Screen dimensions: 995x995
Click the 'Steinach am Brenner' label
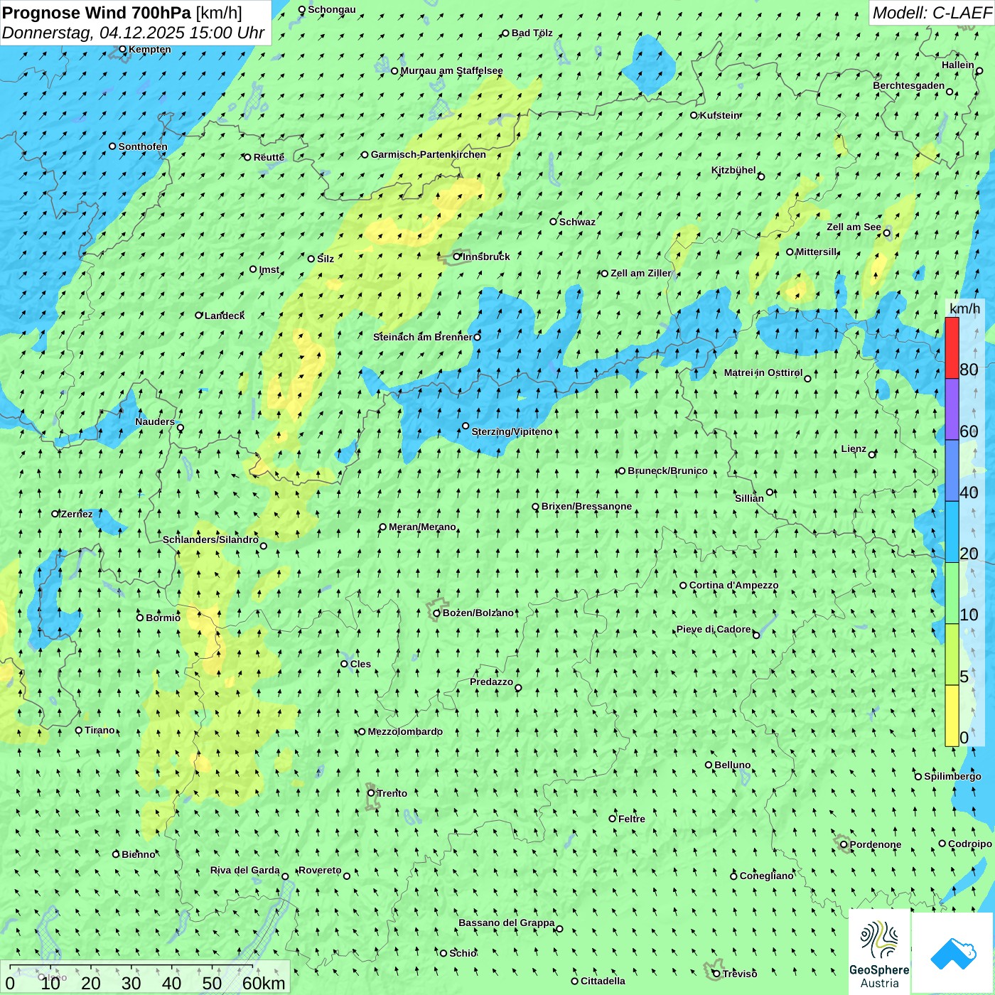tap(423, 337)
